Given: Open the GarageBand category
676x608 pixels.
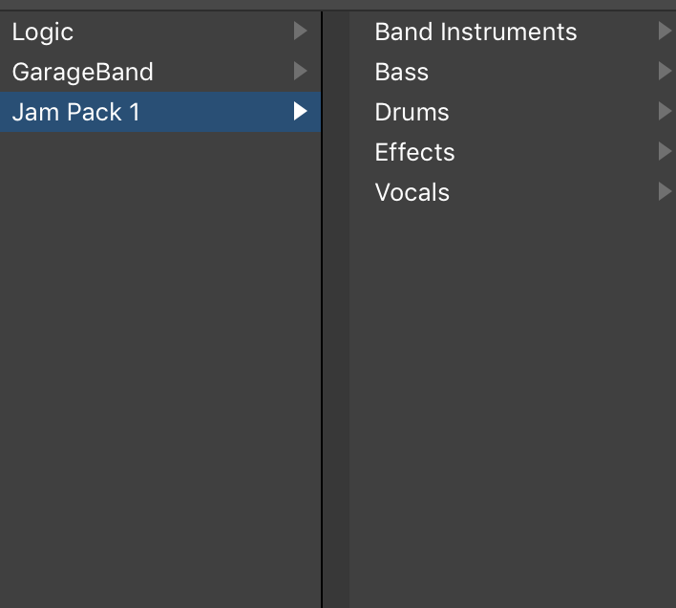Looking at the screenshot, I should [82, 72].
